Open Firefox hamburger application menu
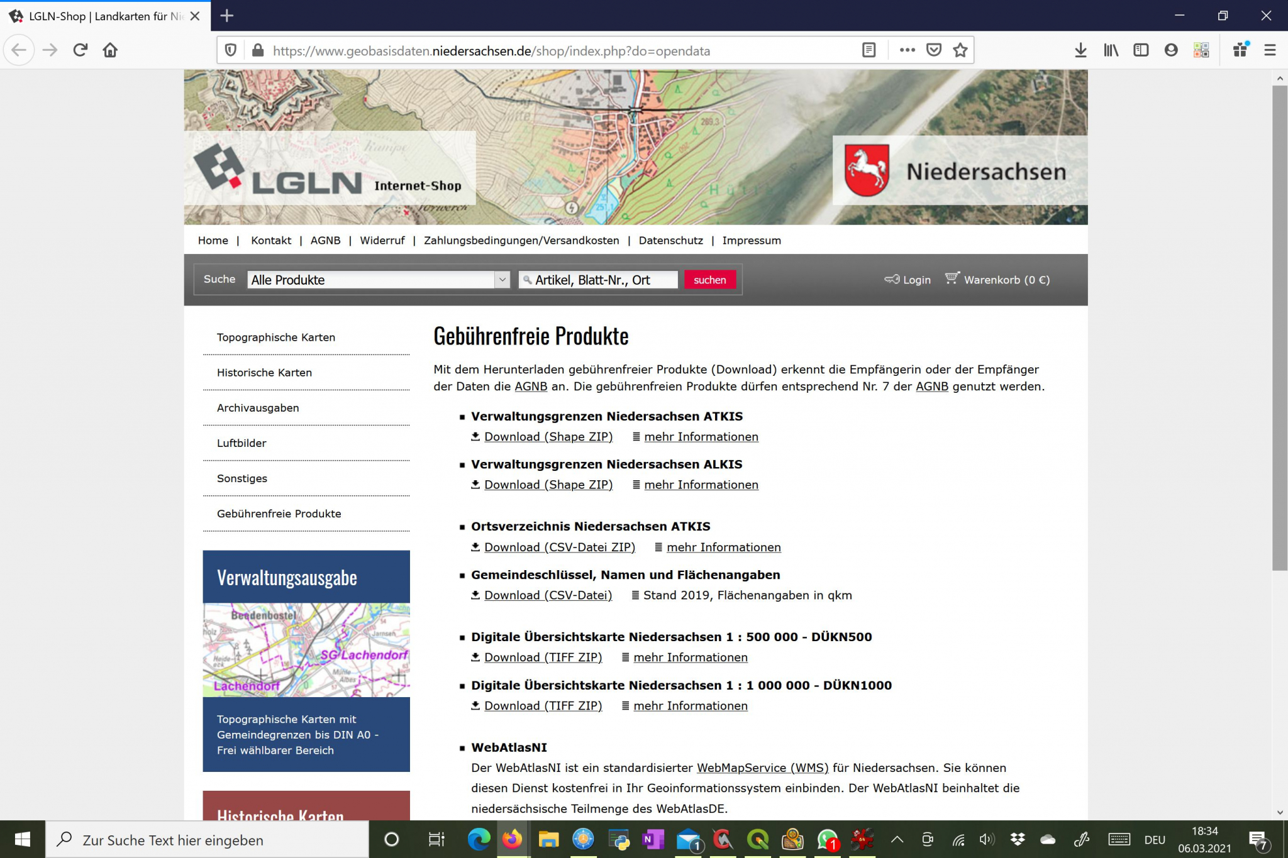 (x=1270, y=50)
